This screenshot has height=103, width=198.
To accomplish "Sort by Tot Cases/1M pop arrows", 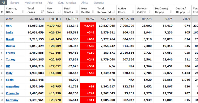I will coord(171,12).
